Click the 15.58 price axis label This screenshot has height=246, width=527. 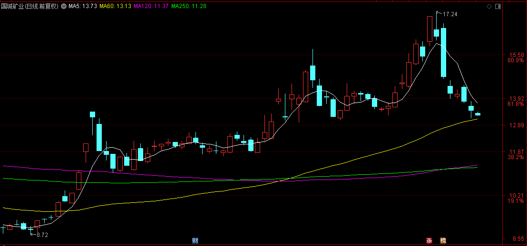coord(516,55)
